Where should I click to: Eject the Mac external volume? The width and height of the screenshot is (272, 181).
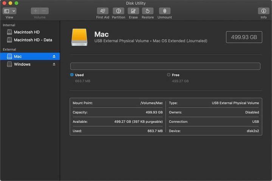(54, 57)
